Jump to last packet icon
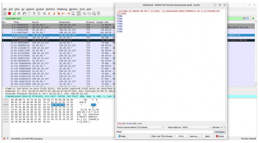 (68, 13)
